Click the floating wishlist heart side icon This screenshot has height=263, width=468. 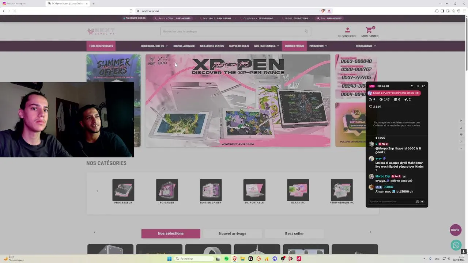[x=461, y=135]
